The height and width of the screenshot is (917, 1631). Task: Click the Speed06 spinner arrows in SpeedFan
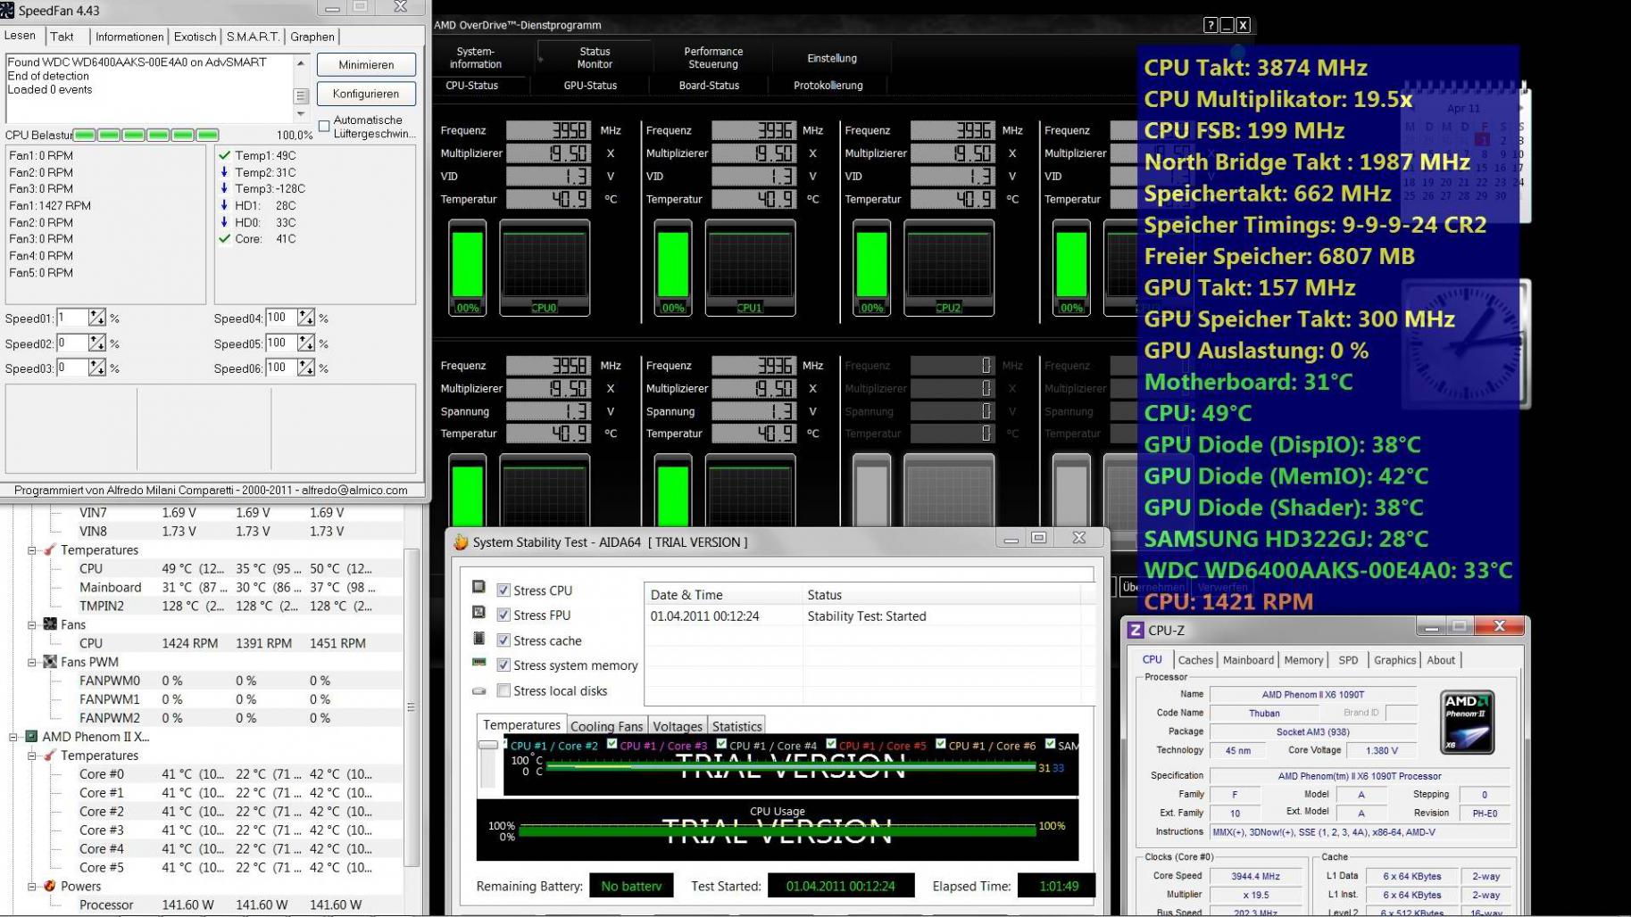(x=306, y=368)
